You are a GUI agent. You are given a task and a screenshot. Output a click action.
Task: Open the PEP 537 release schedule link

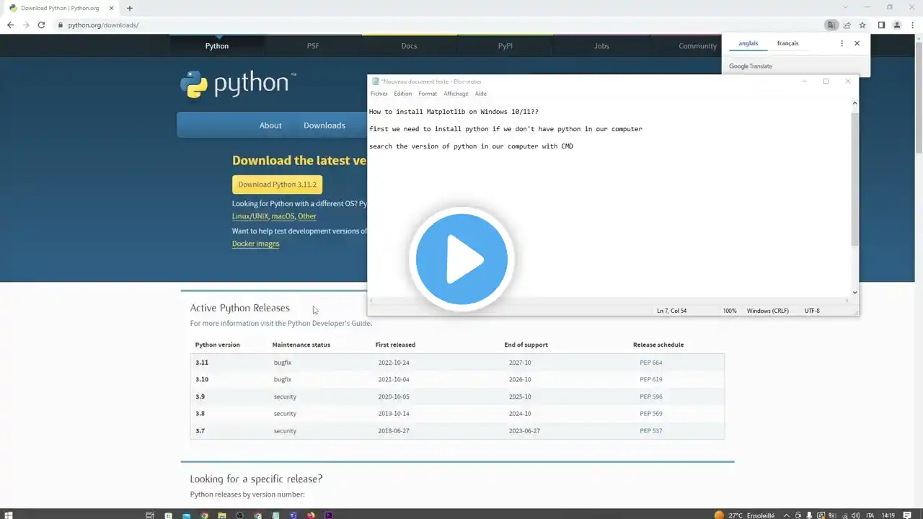pyautogui.click(x=651, y=431)
